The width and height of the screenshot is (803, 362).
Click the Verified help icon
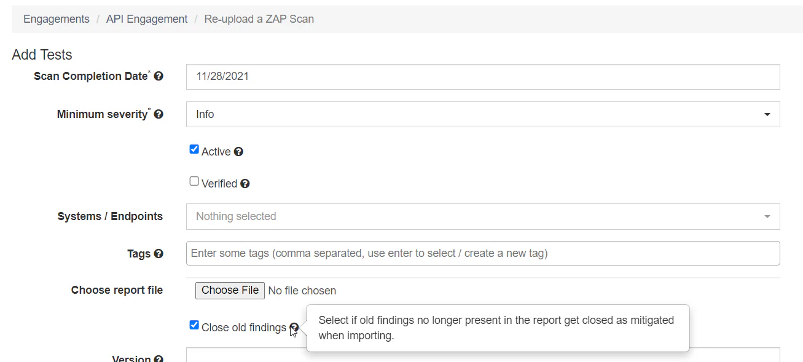(245, 183)
